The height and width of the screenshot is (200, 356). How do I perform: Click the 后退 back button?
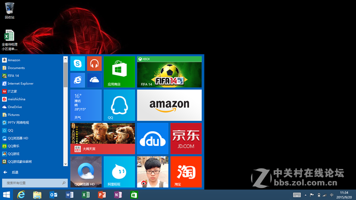coord(11,172)
